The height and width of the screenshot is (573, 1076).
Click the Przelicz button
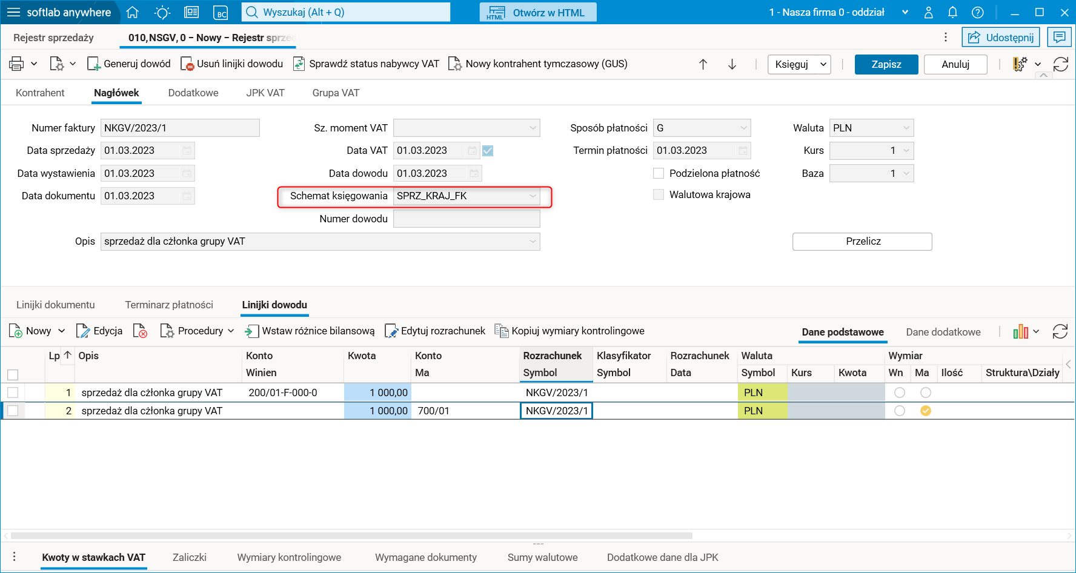[862, 241]
